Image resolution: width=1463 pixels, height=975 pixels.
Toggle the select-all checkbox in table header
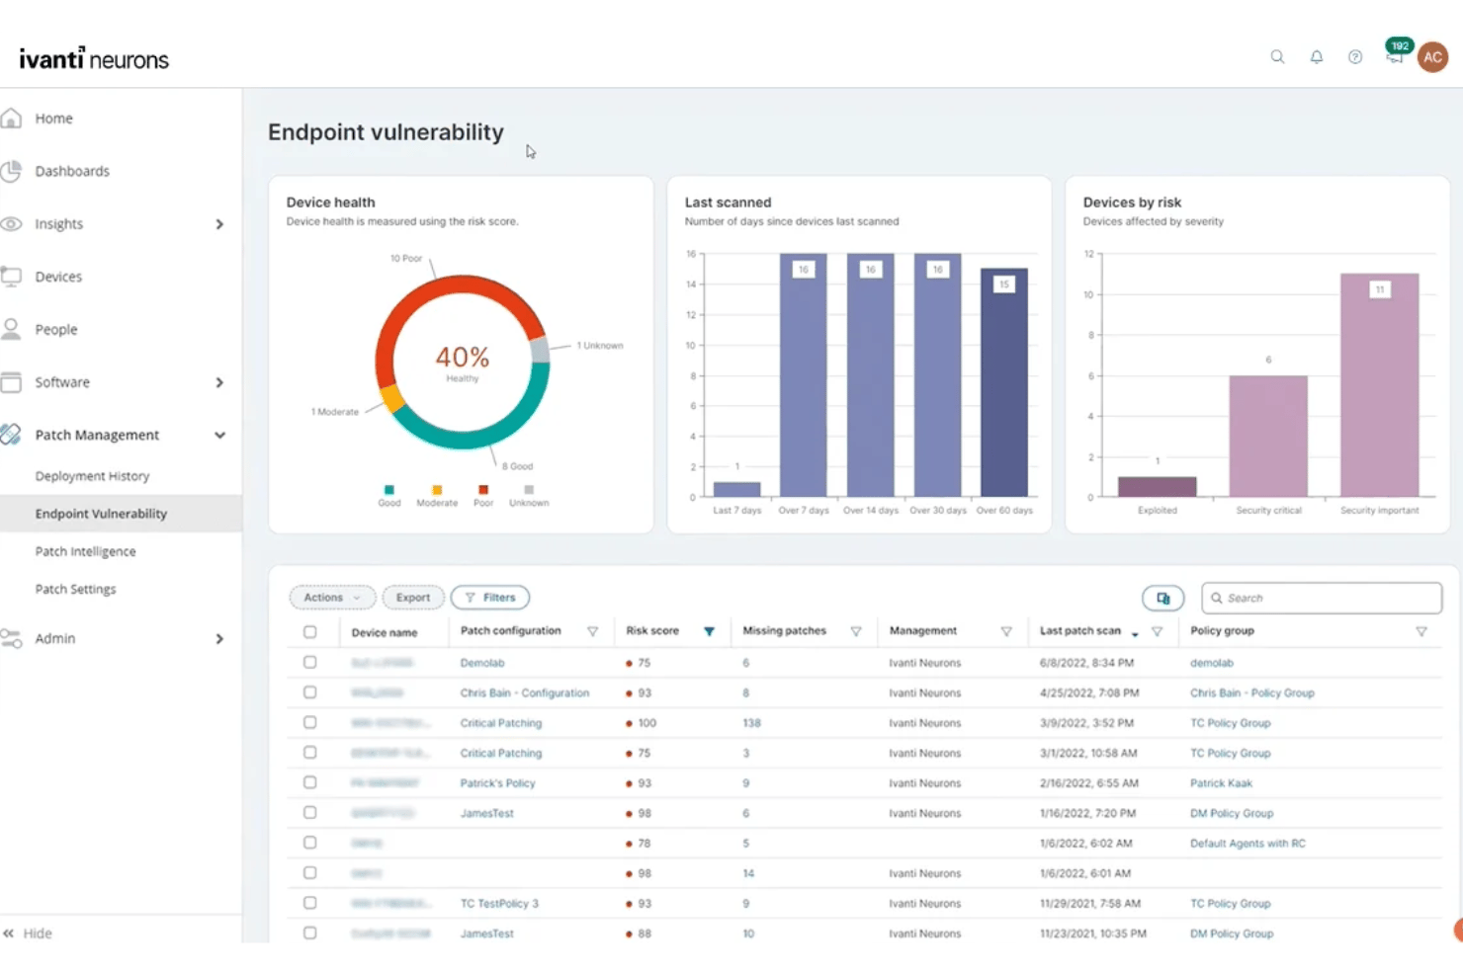point(310,632)
